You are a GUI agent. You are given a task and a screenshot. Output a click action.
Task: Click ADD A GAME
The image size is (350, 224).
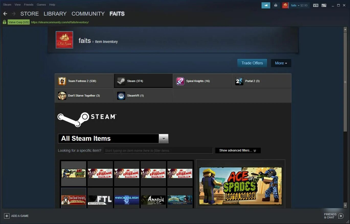click(x=20, y=216)
